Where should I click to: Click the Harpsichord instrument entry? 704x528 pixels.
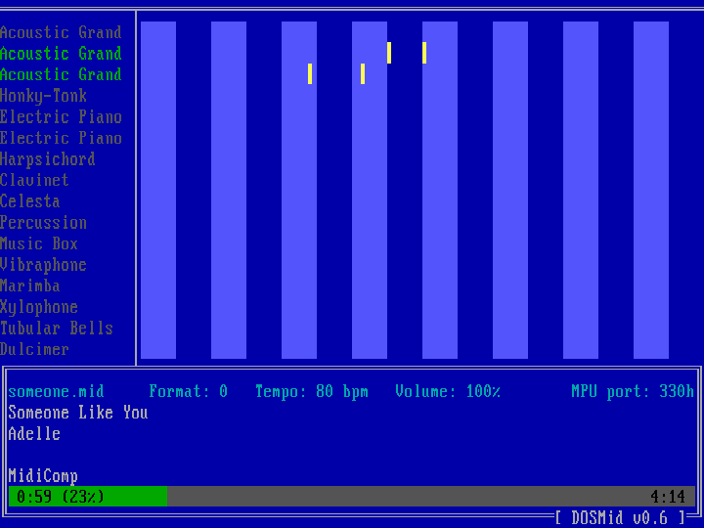tap(48, 159)
